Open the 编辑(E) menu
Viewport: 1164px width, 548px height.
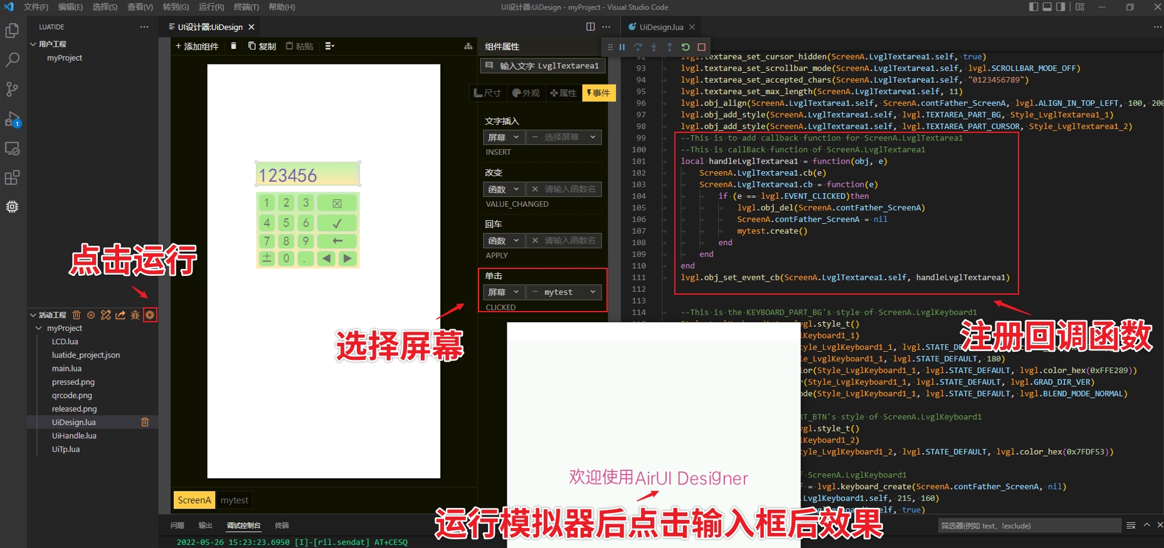point(70,7)
